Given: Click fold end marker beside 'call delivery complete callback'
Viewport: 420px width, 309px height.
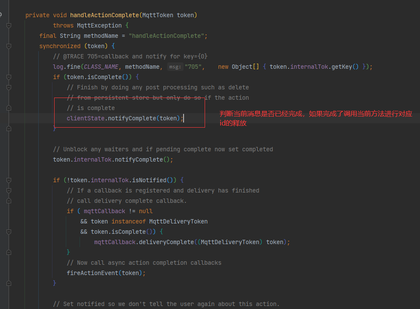Looking at the screenshot, I should point(9,201).
